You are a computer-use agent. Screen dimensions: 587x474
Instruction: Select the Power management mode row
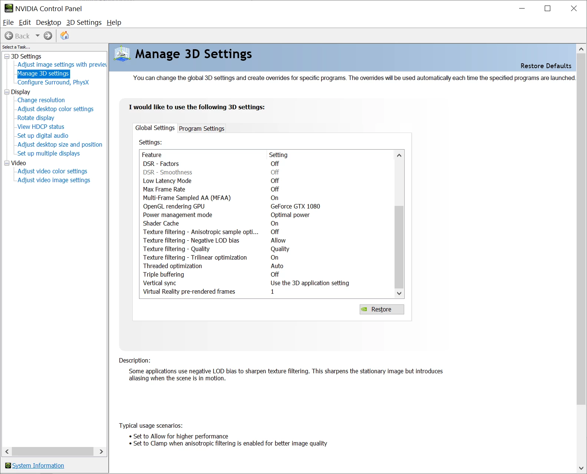267,215
